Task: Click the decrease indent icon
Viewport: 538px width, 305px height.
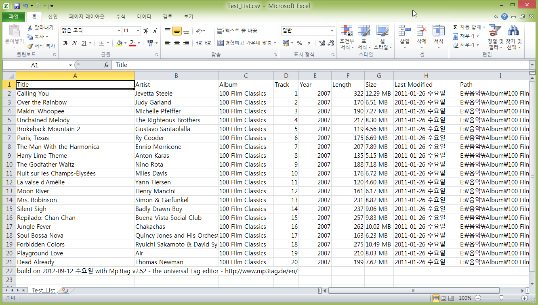Action: click(199, 43)
